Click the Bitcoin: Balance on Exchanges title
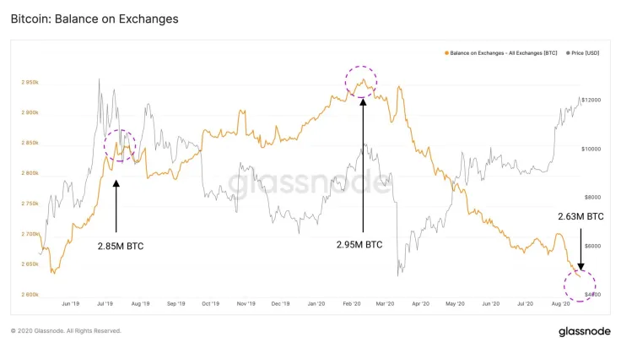This screenshot has height=348, width=621. 94,18
